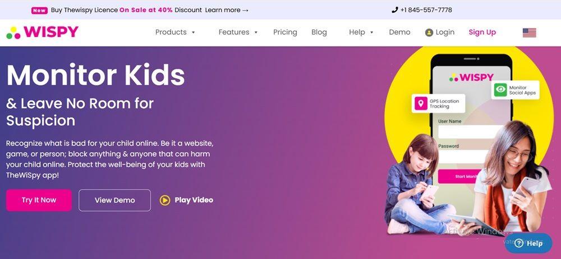Click the pink New badge
561x259 pixels.
[x=39, y=10]
